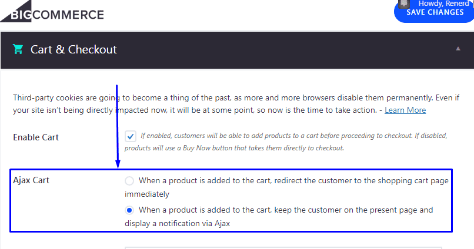Click the BigCommerce logo
The width and height of the screenshot is (474, 249).
pos(52,12)
